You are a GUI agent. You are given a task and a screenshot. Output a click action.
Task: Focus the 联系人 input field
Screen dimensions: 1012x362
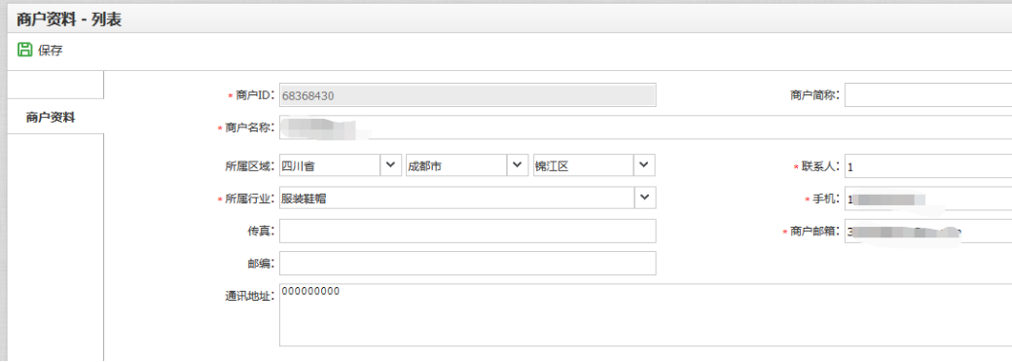click(x=928, y=166)
